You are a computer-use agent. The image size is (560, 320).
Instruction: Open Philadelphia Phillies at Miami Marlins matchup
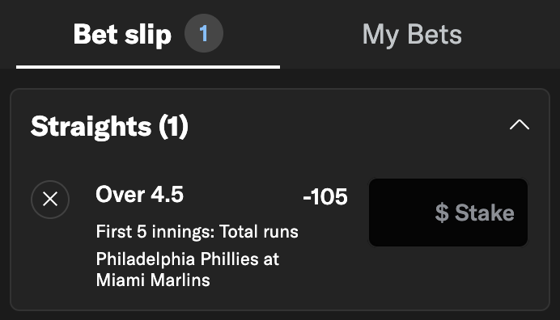click(188, 269)
